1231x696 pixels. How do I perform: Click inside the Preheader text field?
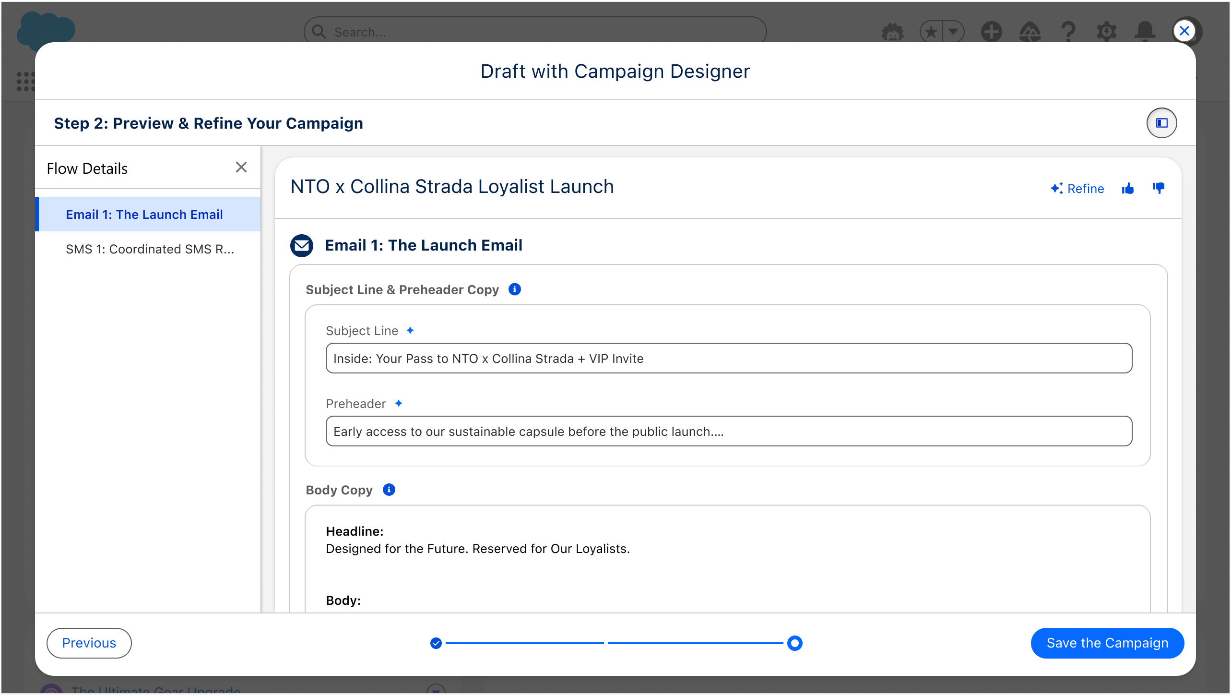coord(729,431)
